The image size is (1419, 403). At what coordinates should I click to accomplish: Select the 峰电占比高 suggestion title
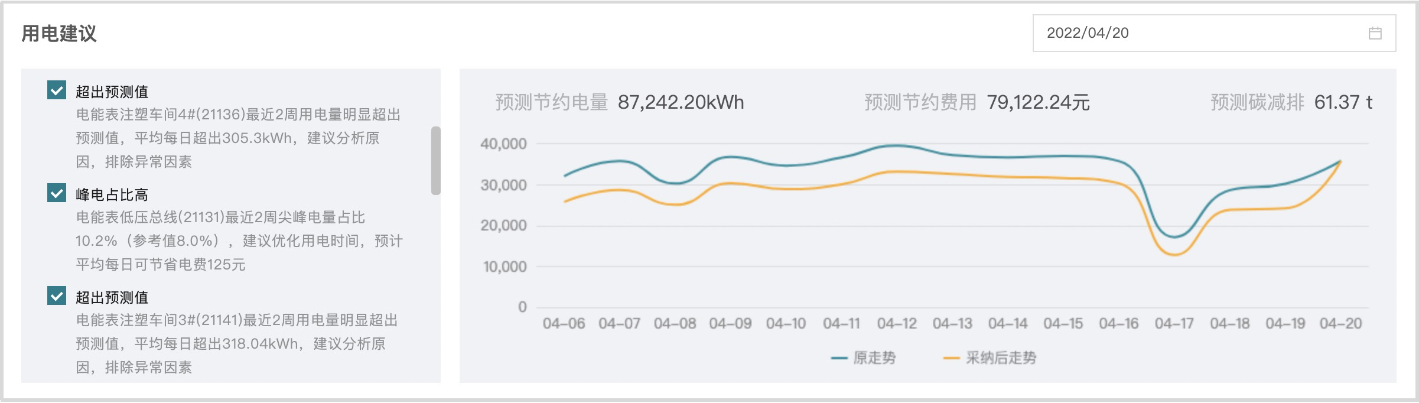[112, 194]
